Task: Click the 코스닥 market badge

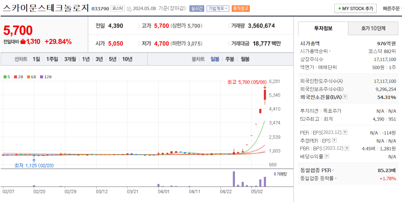Action: click(x=118, y=8)
